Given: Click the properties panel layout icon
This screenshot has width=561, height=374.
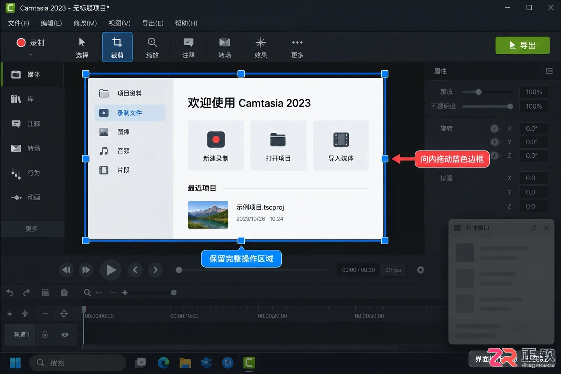Looking at the screenshot, I should 549,71.
